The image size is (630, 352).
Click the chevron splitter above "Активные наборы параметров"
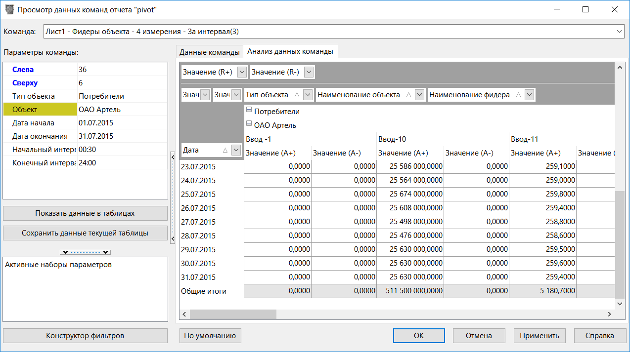[x=85, y=252]
